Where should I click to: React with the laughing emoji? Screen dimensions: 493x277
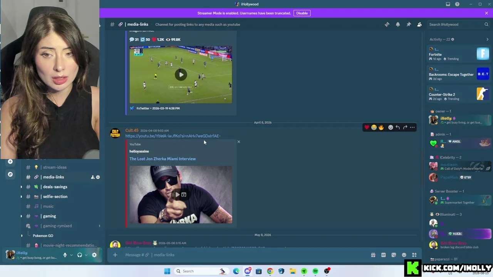point(374,127)
